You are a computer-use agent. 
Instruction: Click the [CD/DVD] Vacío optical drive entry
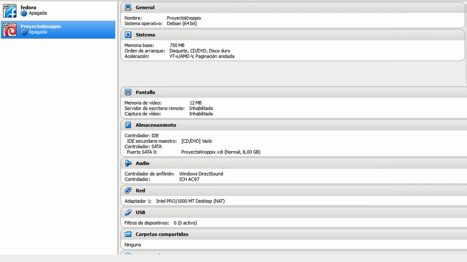coord(197,141)
